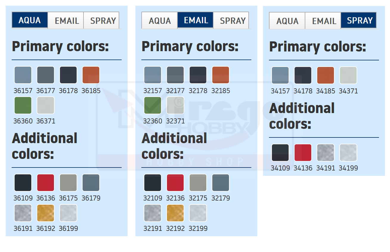
Task: Select AQUA tab in right panel
Action: pos(287,21)
